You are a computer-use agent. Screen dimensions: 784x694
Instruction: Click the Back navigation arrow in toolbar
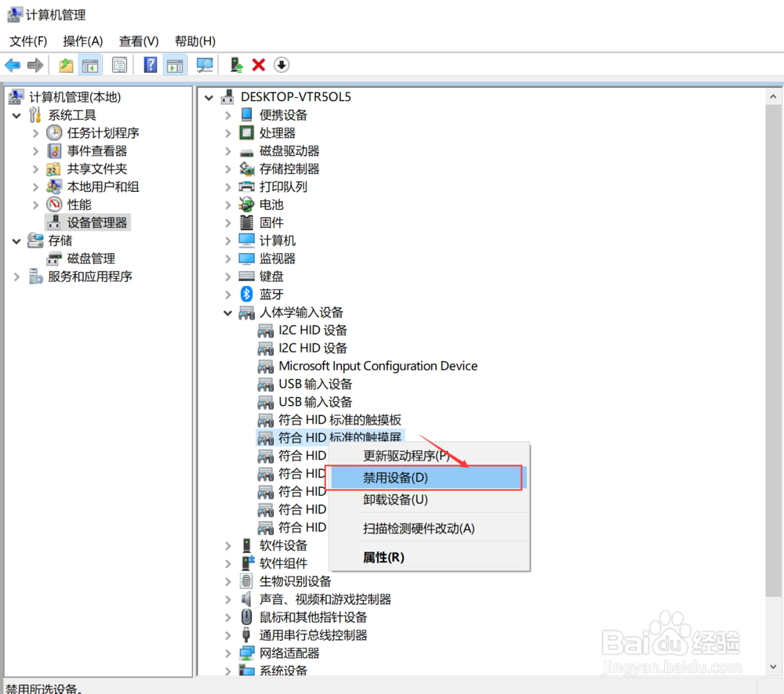coord(13,64)
